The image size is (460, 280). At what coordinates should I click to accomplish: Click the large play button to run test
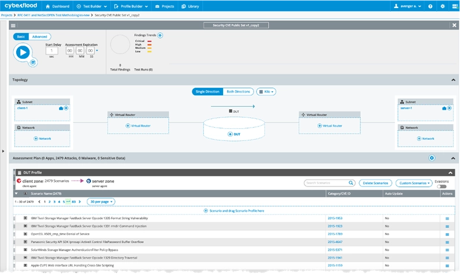pyautogui.click(x=23, y=52)
